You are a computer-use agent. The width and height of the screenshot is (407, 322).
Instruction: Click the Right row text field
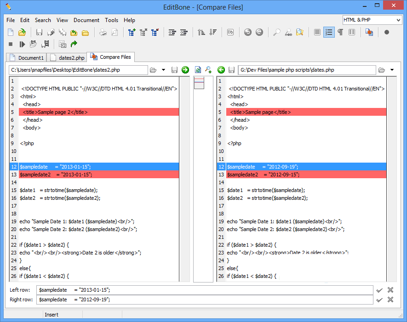[205, 299]
